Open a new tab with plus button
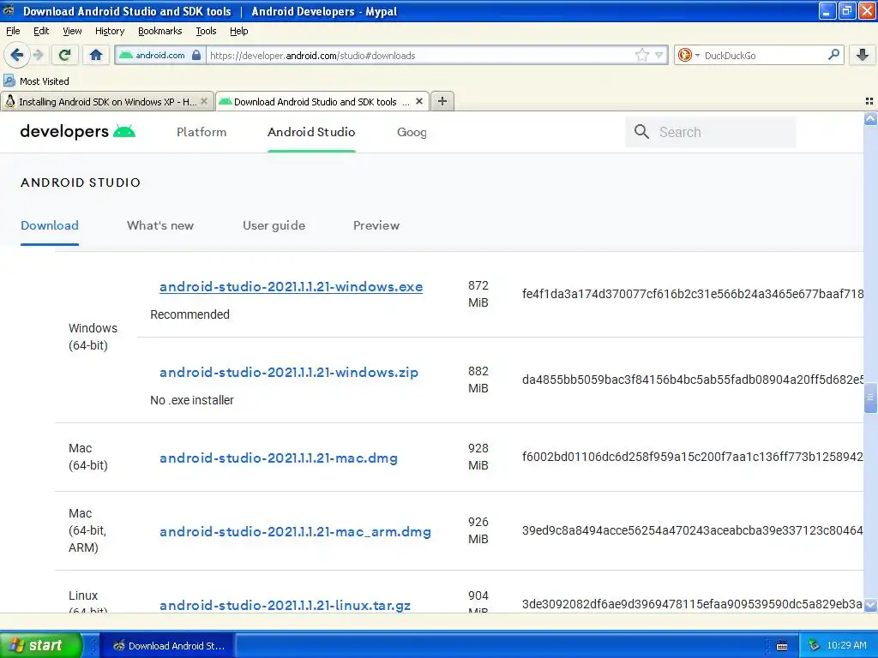878x658 pixels. 442,101
